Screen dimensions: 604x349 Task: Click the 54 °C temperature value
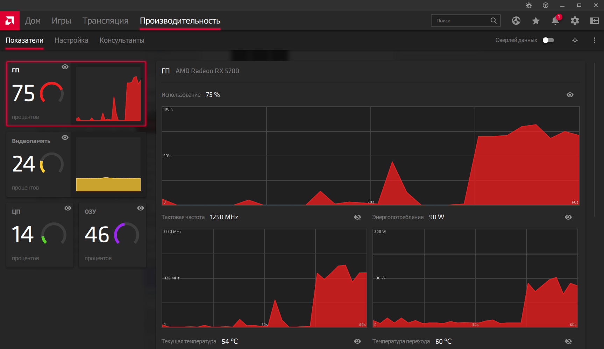(x=230, y=341)
